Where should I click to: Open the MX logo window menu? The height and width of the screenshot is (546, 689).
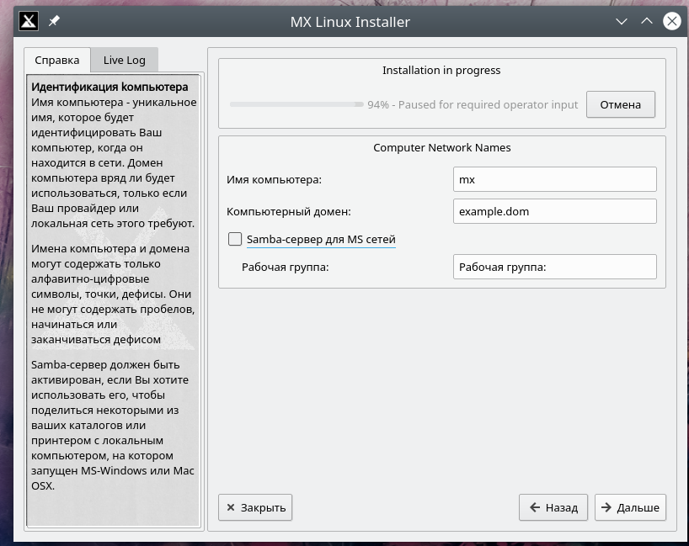point(29,22)
